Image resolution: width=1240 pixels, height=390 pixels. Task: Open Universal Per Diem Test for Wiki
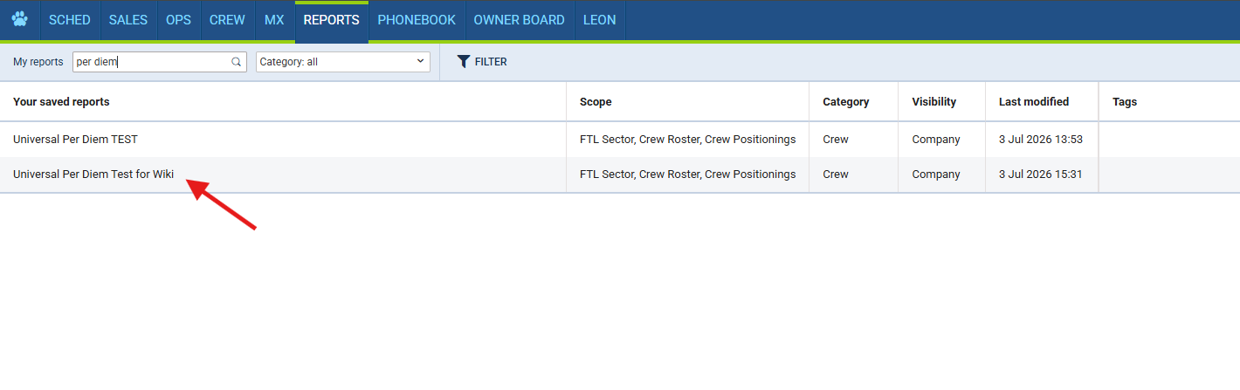pyautogui.click(x=93, y=174)
